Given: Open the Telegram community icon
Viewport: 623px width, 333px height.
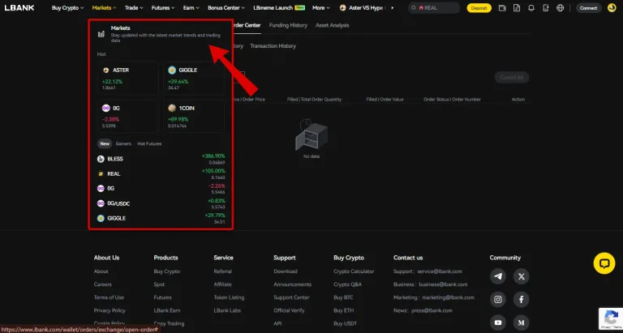Looking at the screenshot, I should point(498,276).
